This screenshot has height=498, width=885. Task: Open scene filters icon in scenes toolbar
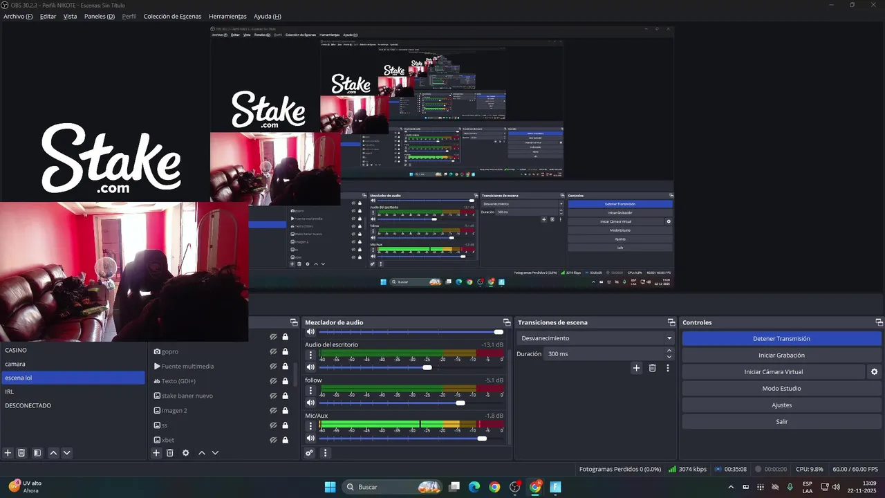37,453
